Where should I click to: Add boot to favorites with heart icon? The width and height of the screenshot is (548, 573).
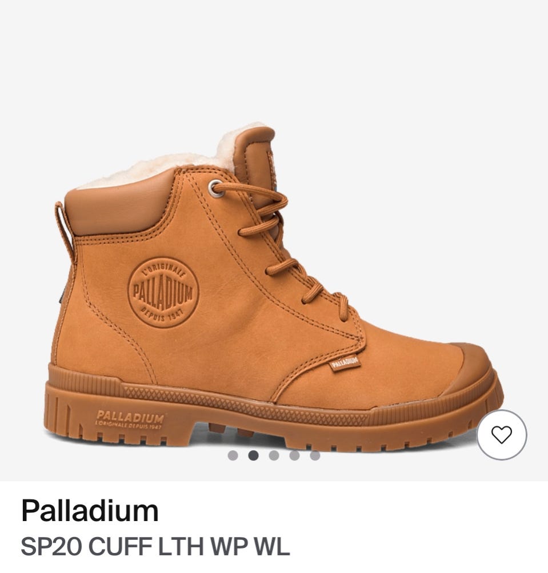click(502, 435)
